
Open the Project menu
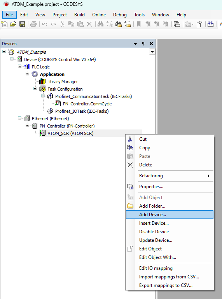[x=60, y=15]
